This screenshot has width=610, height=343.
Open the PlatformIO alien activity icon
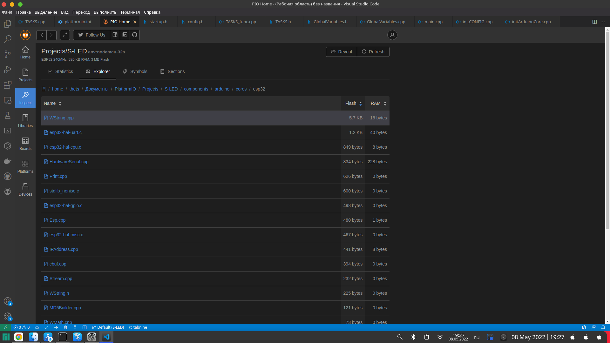click(8, 192)
